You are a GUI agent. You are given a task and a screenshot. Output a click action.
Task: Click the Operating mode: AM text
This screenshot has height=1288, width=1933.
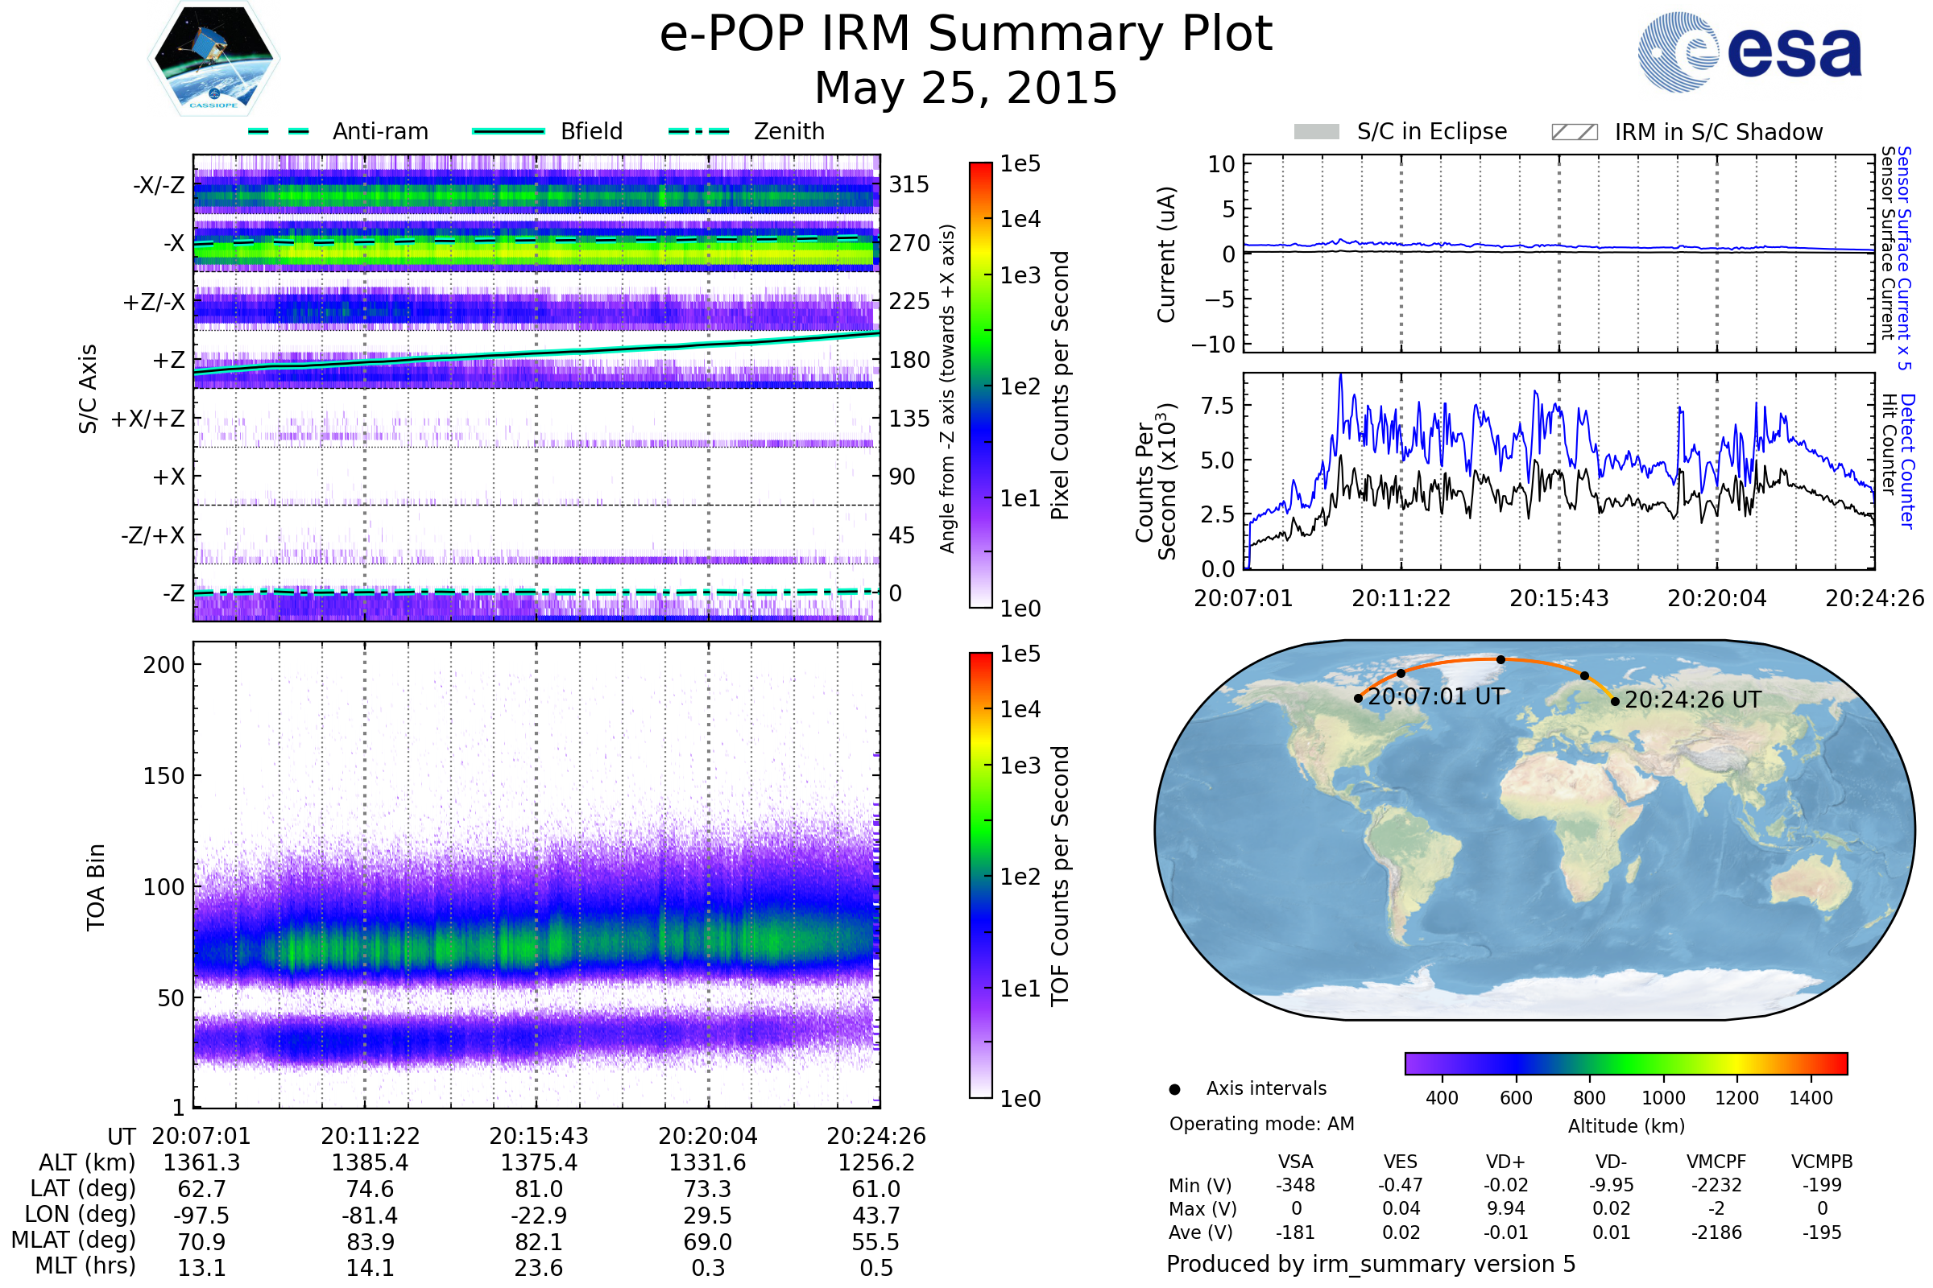tap(1261, 1124)
